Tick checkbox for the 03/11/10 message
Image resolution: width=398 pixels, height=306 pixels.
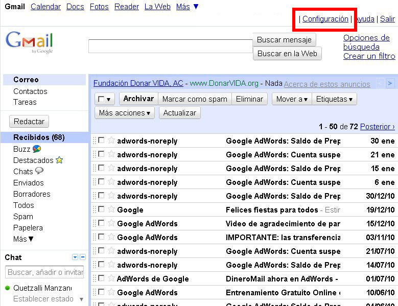(x=101, y=237)
